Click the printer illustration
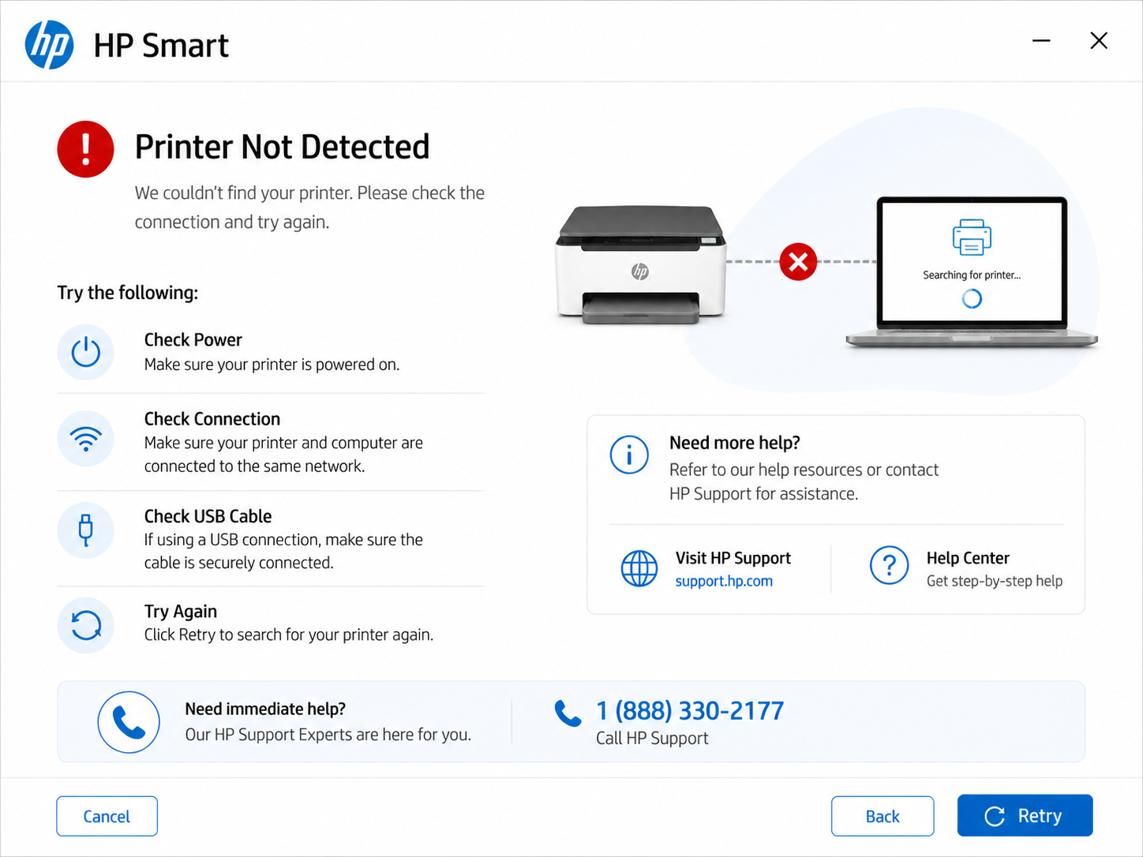Screen dimensions: 1143x857 [640, 265]
